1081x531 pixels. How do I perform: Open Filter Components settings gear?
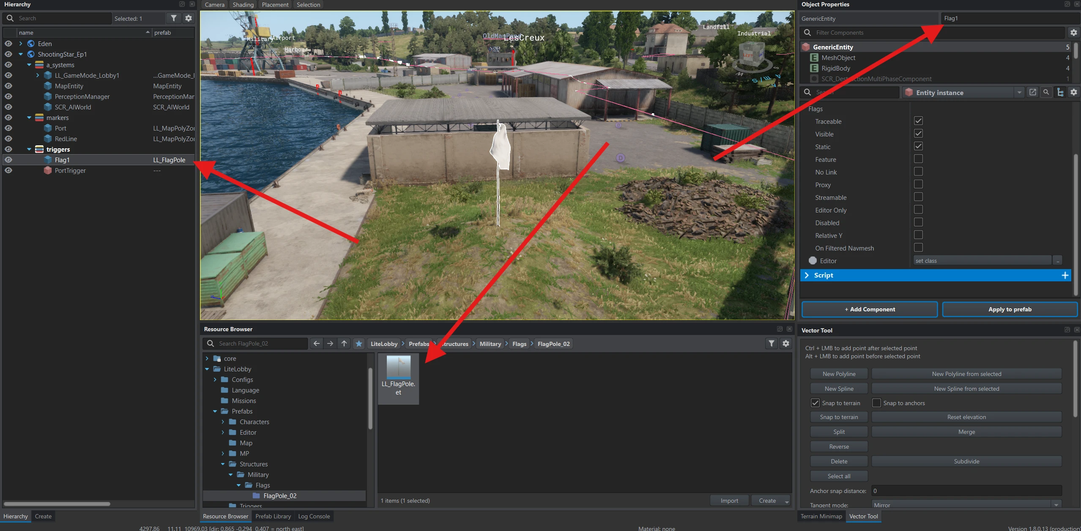[x=1073, y=33]
